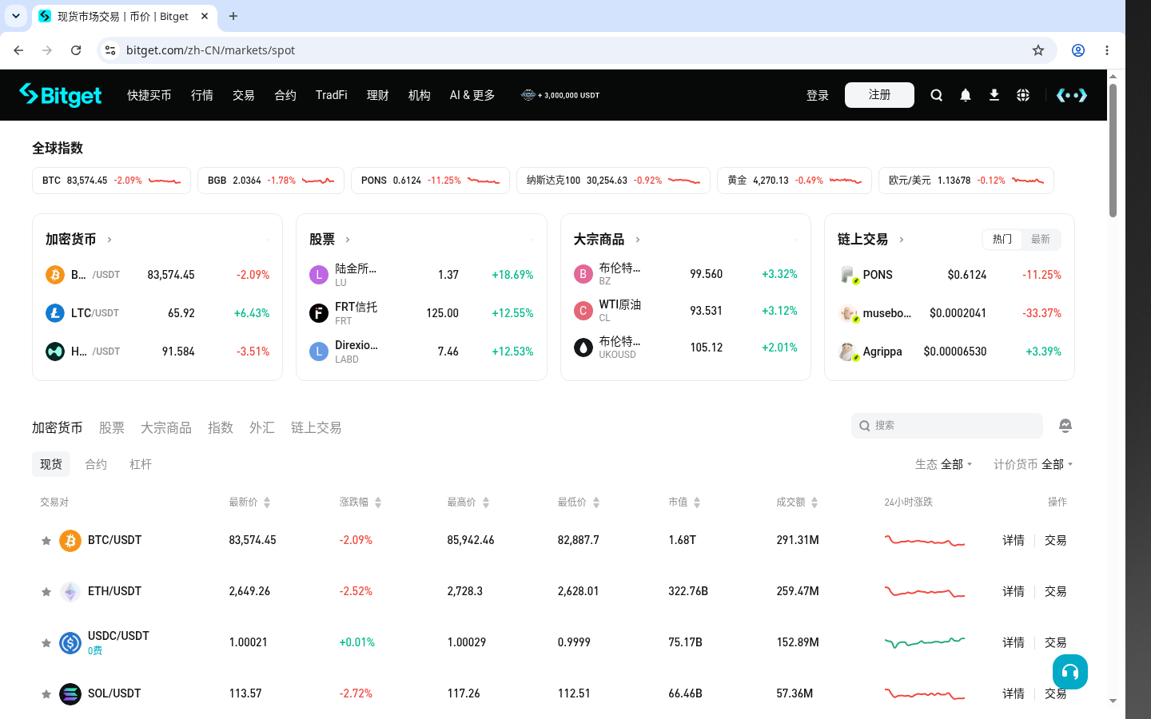
Task: Switch to 现货 market type
Action: tap(51, 464)
